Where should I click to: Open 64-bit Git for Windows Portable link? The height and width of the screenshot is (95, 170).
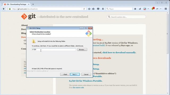(x=86, y=81)
